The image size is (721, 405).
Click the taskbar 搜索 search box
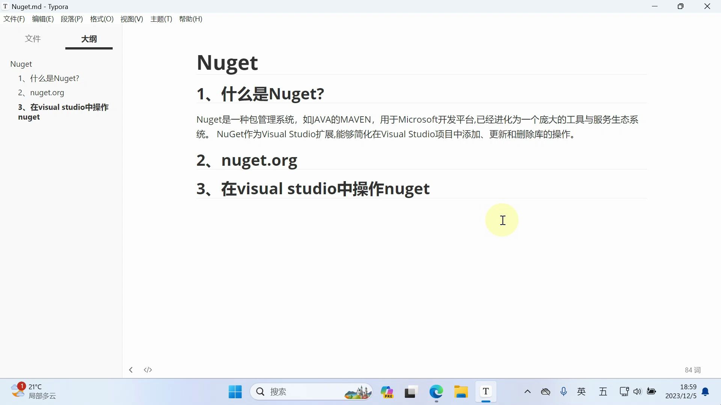(311, 392)
